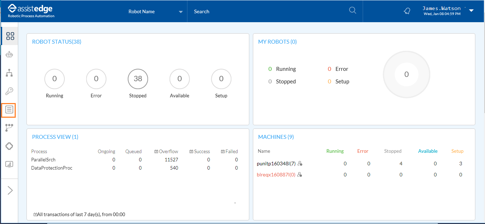Open the Robots icon in sidebar
Screen dimensions: 485x224
point(9,55)
